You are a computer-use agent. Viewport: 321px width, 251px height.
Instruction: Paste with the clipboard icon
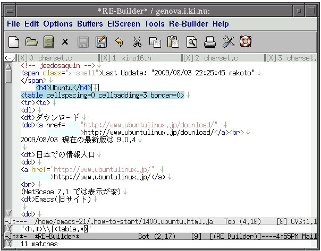(x=173, y=42)
